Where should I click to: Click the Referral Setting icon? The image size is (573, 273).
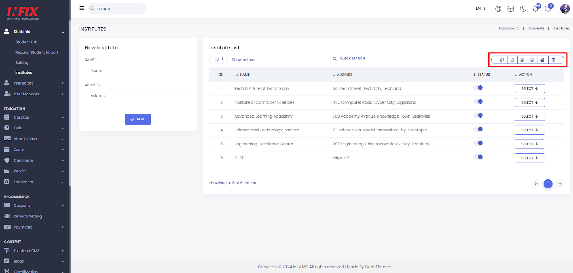(x=7, y=216)
